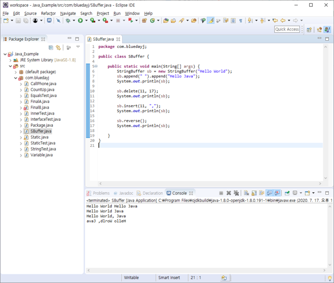Image resolution: width=334 pixels, height=283 pixels.
Task: Click Collapse All in Package Explorer
Action: point(51,48)
